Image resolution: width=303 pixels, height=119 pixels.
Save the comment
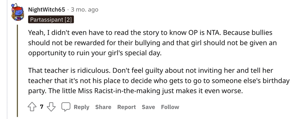[148, 107]
